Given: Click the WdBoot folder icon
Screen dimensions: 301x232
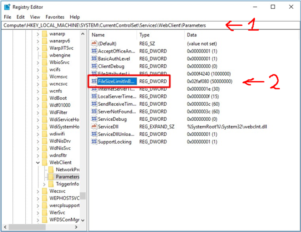Looking at the screenshot, I should (45, 98).
